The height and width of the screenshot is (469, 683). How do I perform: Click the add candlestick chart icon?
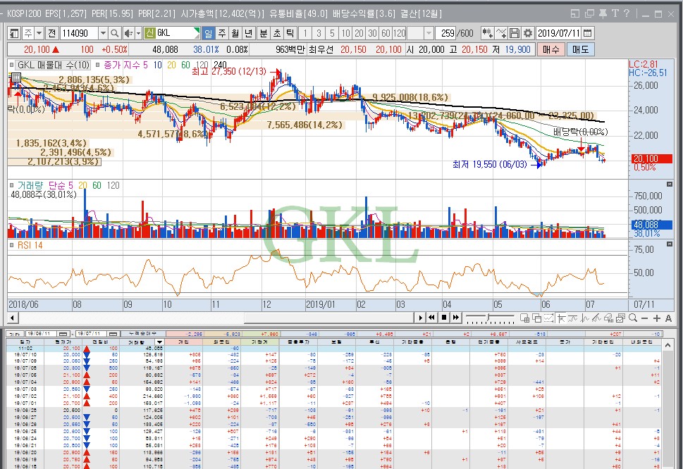click(x=487, y=33)
